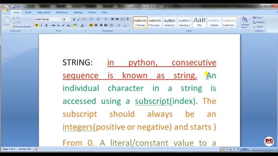The height and width of the screenshot is (156, 278).
Task: Align text to the right
Action: (101, 25)
